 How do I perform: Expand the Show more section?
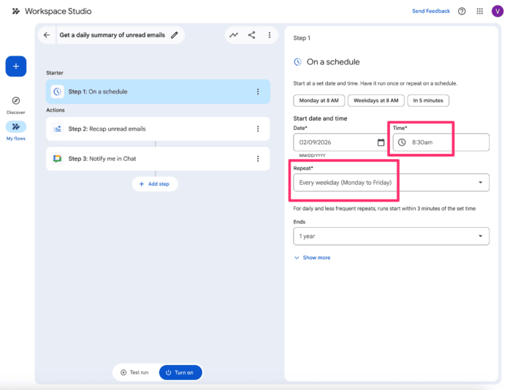click(312, 258)
